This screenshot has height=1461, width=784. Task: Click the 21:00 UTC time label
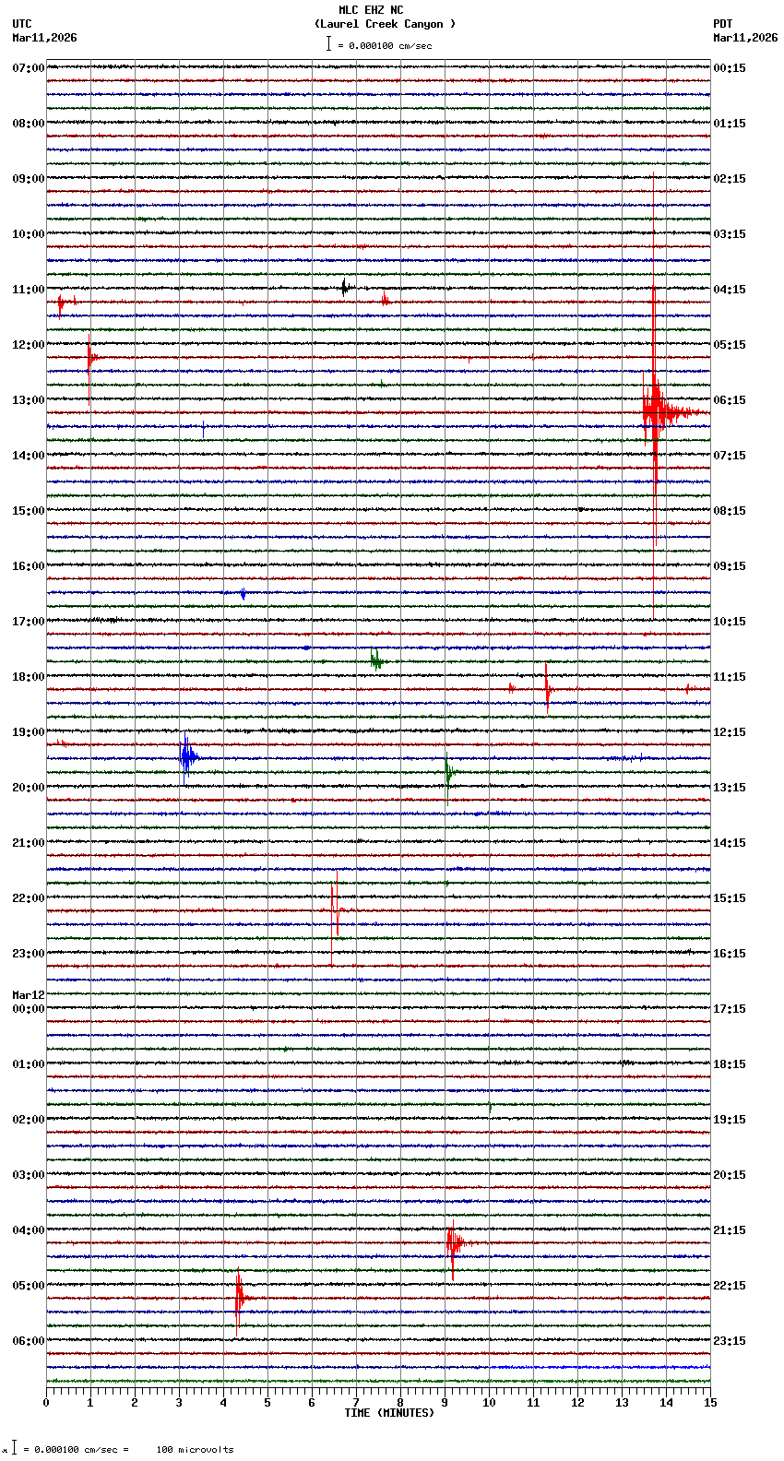point(29,843)
